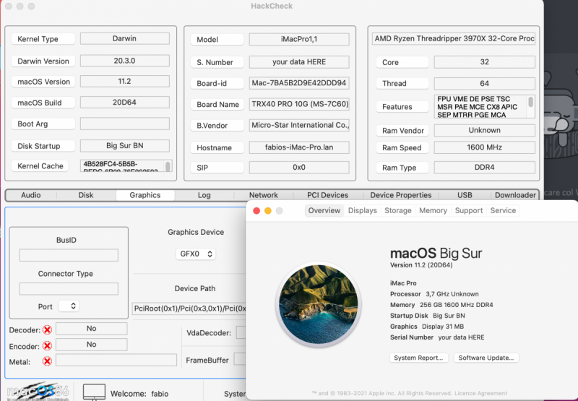Image resolution: width=578 pixels, height=401 pixels.
Task: Open the USB tab
Action: [x=465, y=195]
